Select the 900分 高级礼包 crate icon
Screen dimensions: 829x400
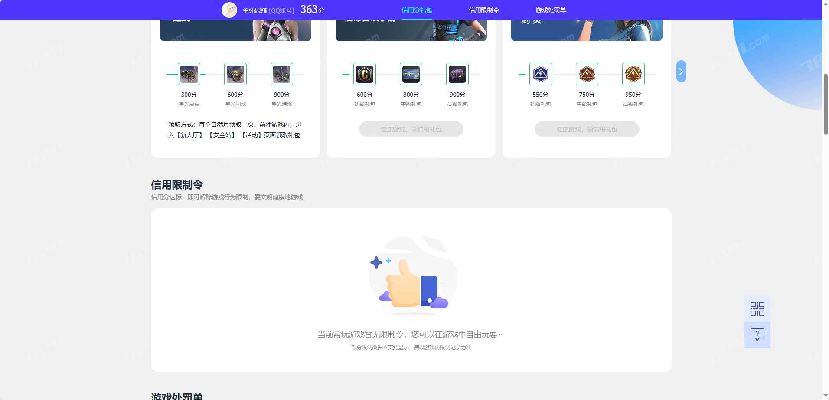tap(457, 74)
